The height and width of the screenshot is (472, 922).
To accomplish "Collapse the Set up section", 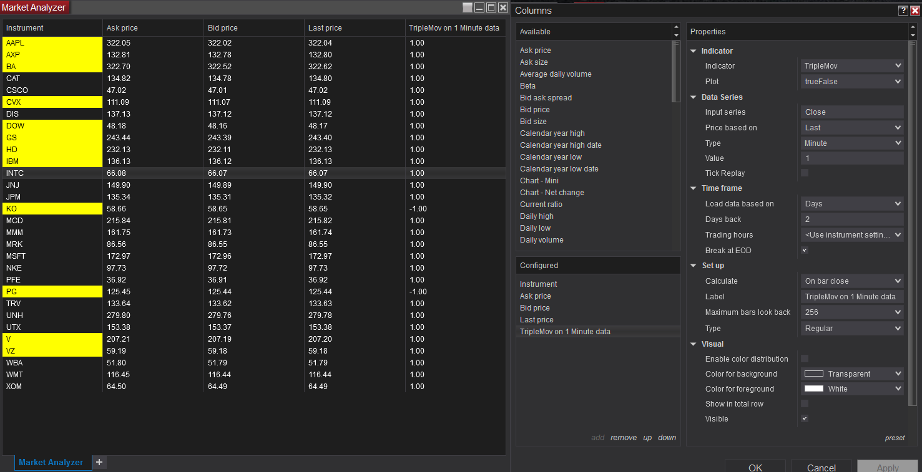I will 693,266.
